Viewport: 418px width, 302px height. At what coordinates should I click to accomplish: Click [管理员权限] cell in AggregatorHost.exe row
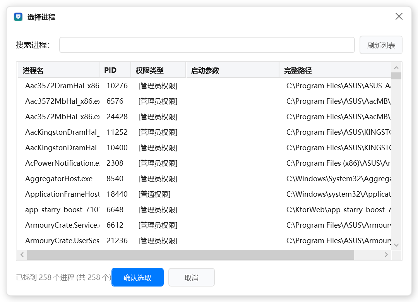pyautogui.click(x=158, y=179)
